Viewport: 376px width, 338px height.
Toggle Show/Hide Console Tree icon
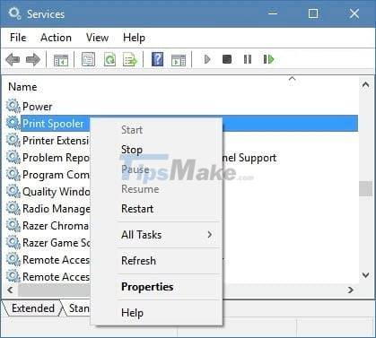pyautogui.click(x=61, y=60)
